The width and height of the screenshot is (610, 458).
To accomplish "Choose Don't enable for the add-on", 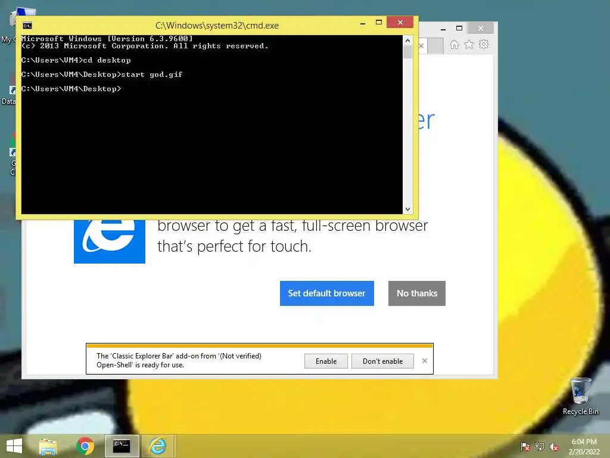I will point(382,361).
